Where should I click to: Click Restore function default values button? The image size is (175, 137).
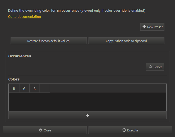tap(48, 41)
